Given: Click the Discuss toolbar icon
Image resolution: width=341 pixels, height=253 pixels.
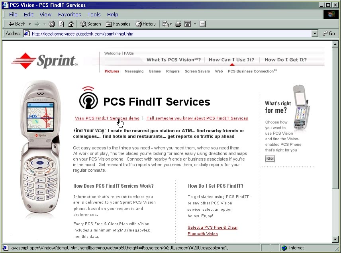Looking at the screenshot, I should [202, 24].
